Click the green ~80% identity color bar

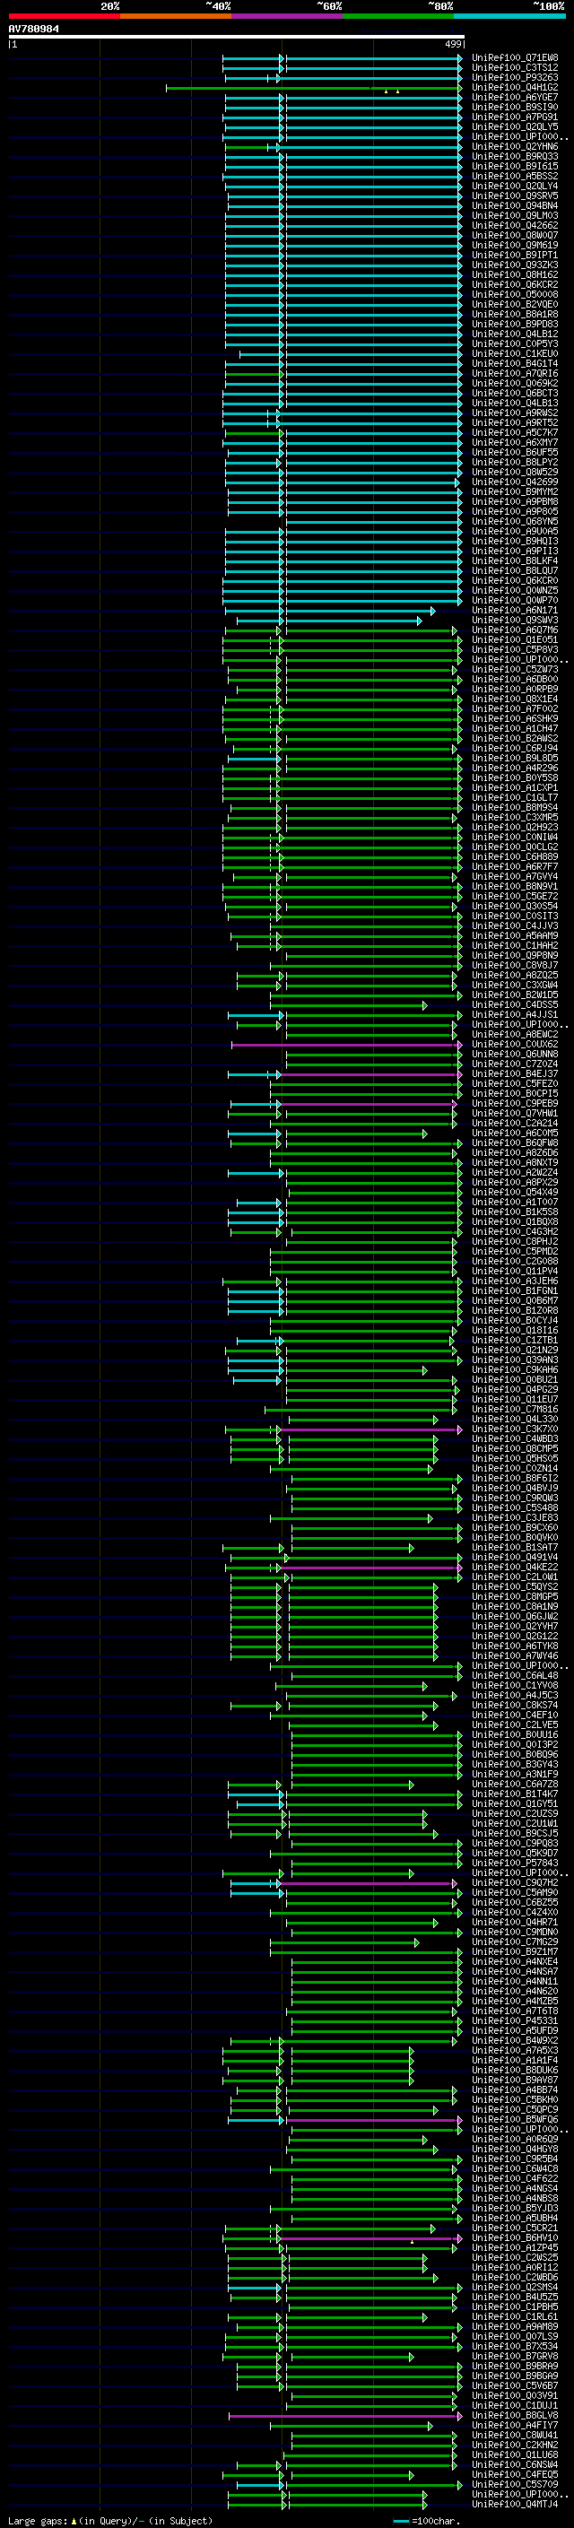[398, 16]
